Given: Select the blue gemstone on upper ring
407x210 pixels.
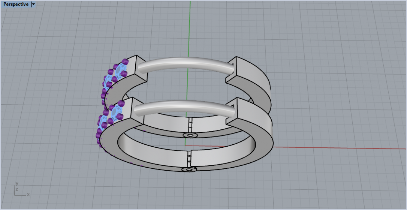Looking at the screenshot, I should tap(119, 72).
